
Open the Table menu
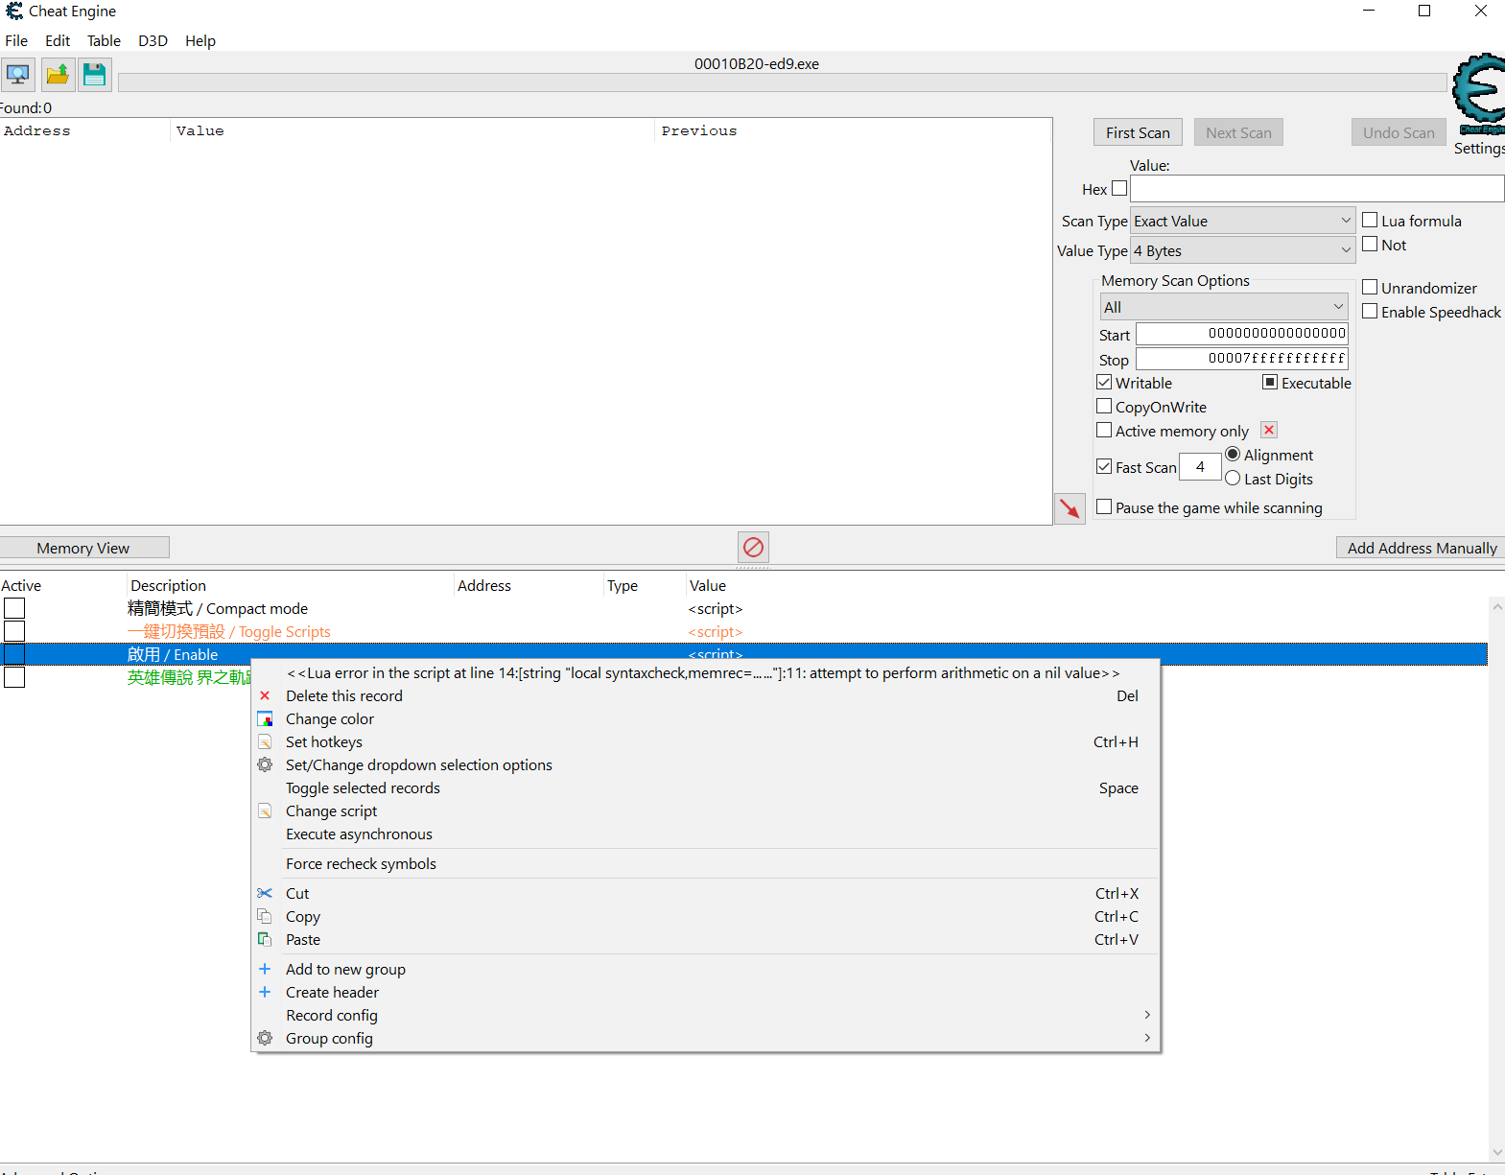(104, 41)
